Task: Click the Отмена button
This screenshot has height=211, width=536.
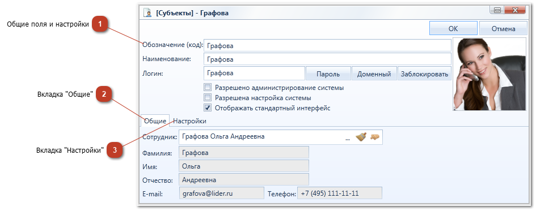Action: (503, 28)
